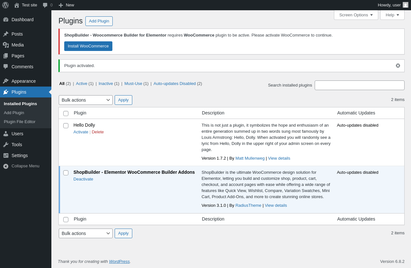Open the top Bulk actions dropdown
The width and height of the screenshot is (411, 268).
[86, 100]
